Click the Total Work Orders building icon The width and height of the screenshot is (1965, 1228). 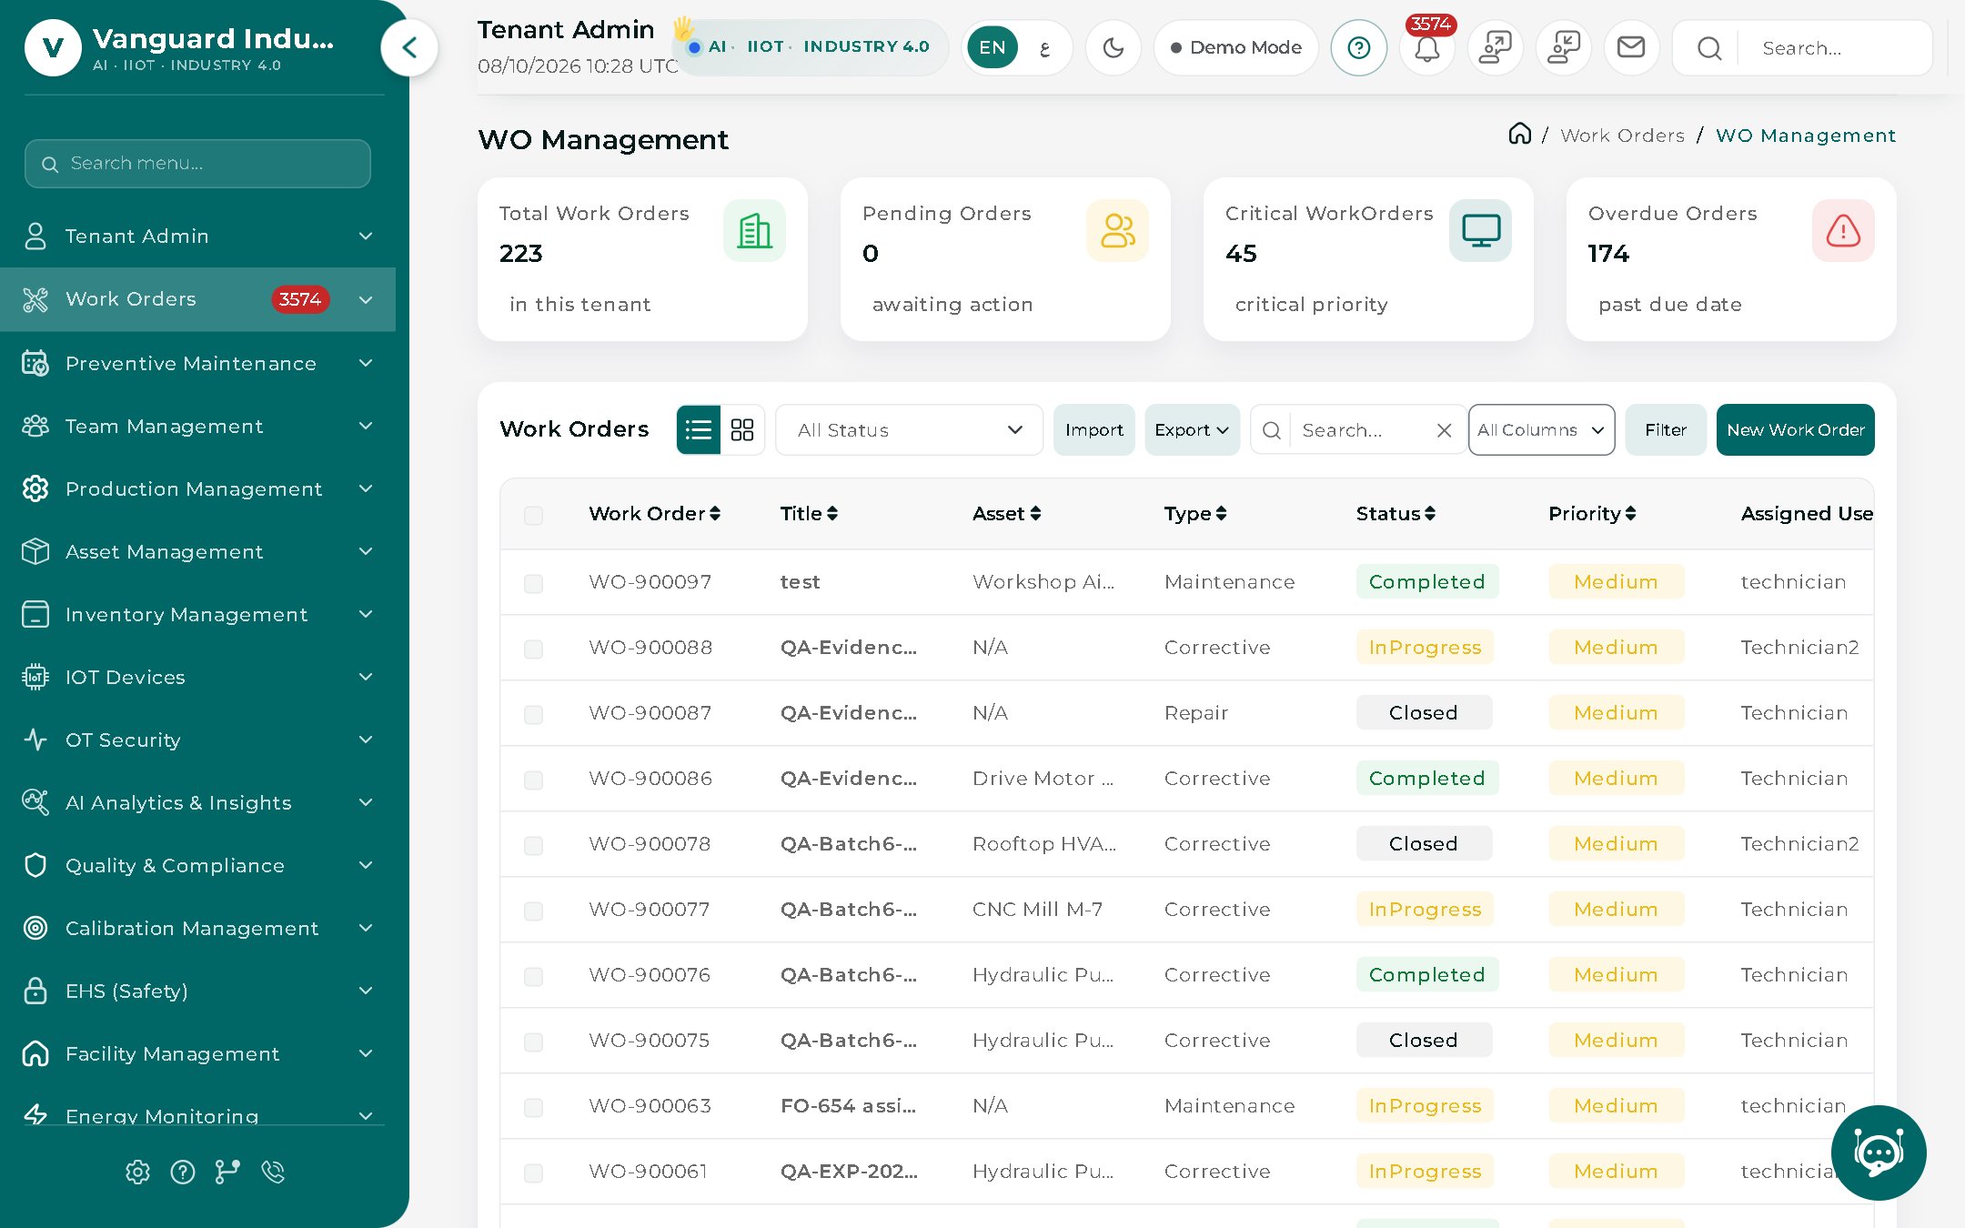754,230
